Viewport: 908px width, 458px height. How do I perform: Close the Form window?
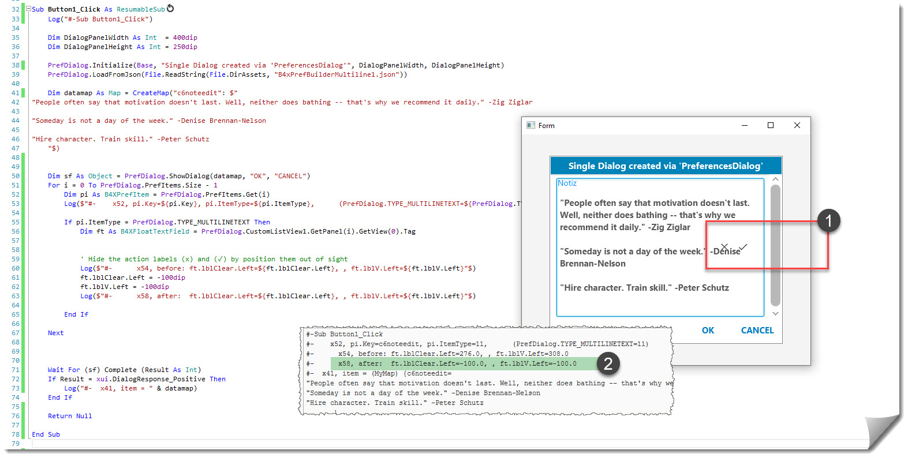click(797, 125)
